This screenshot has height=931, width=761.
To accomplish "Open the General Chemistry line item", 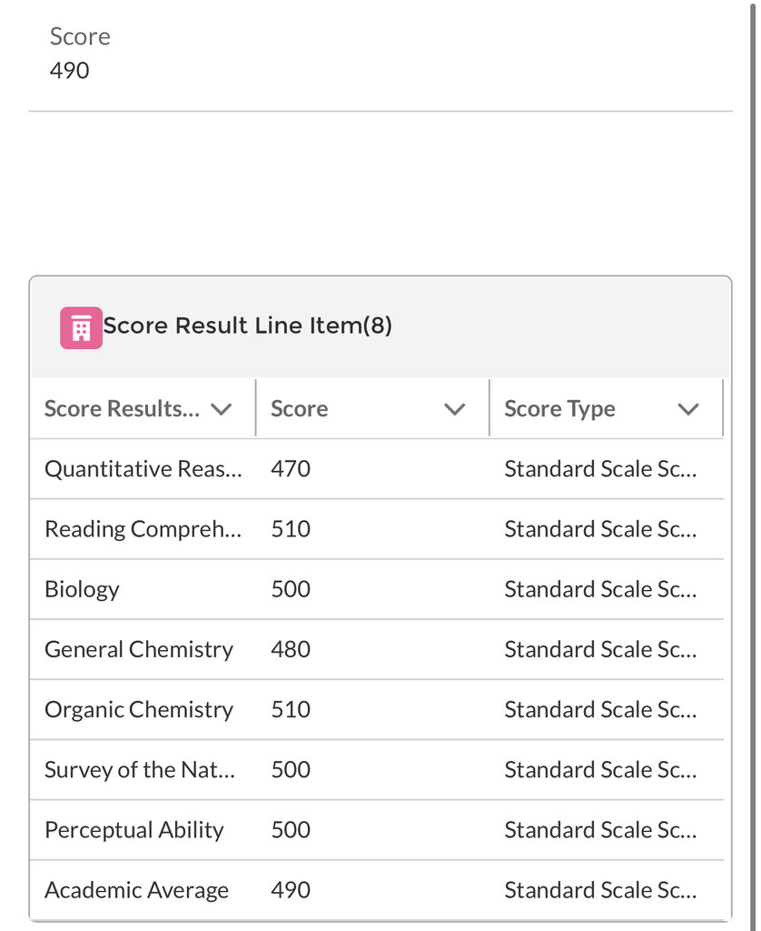I will click(x=139, y=649).
